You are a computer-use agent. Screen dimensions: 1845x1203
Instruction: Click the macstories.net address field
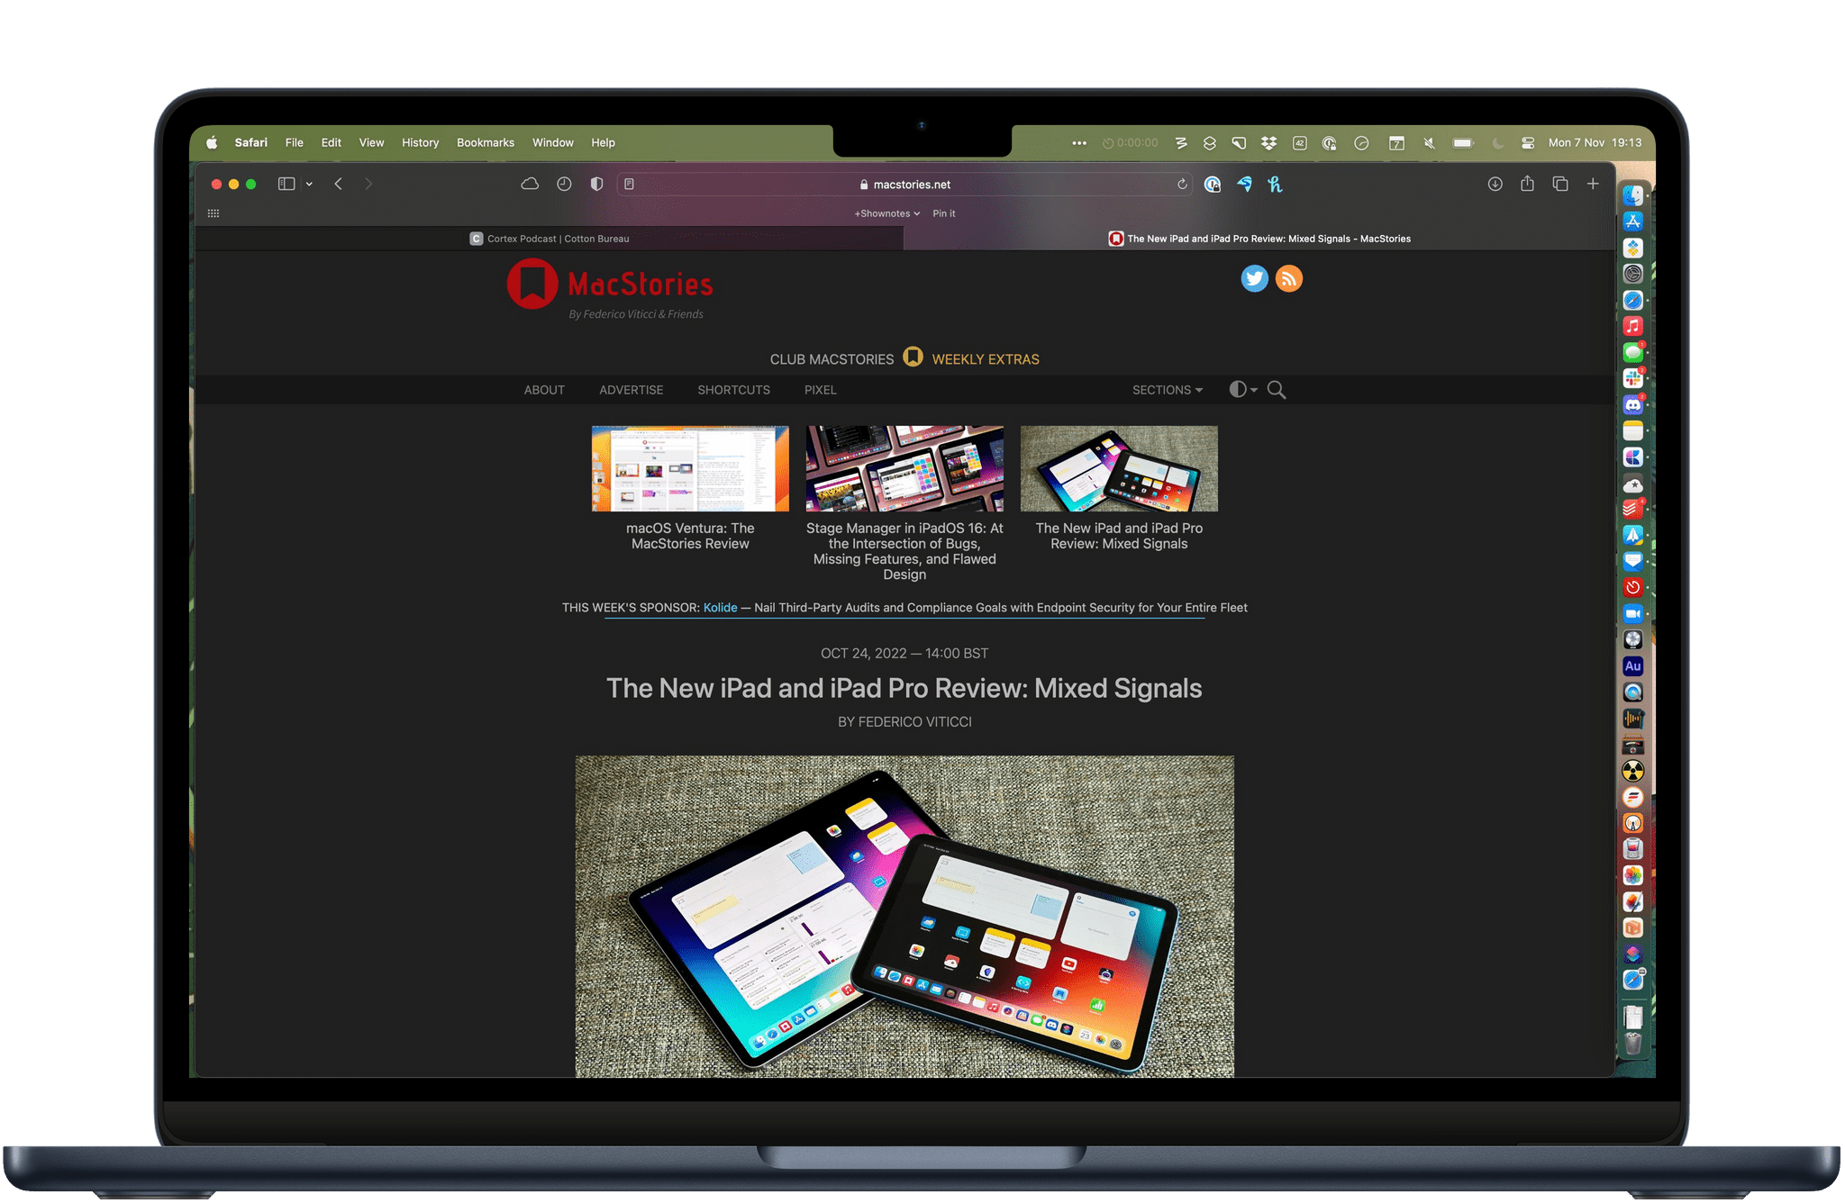pos(904,184)
